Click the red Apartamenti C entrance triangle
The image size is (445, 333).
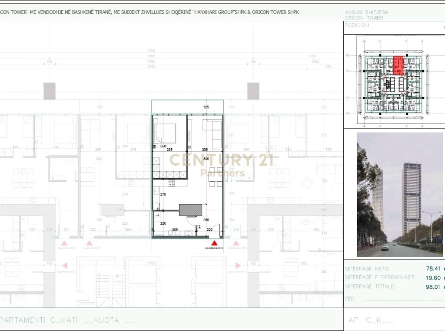pos(214,243)
